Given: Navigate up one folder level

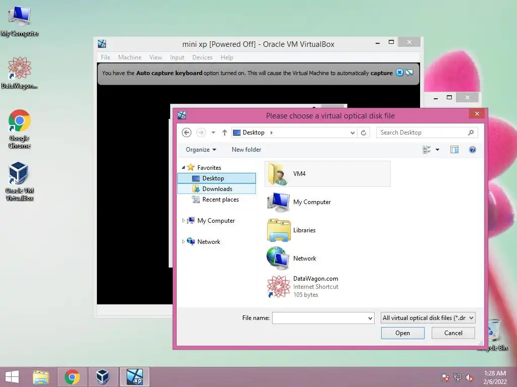Looking at the screenshot, I should [225, 133].
